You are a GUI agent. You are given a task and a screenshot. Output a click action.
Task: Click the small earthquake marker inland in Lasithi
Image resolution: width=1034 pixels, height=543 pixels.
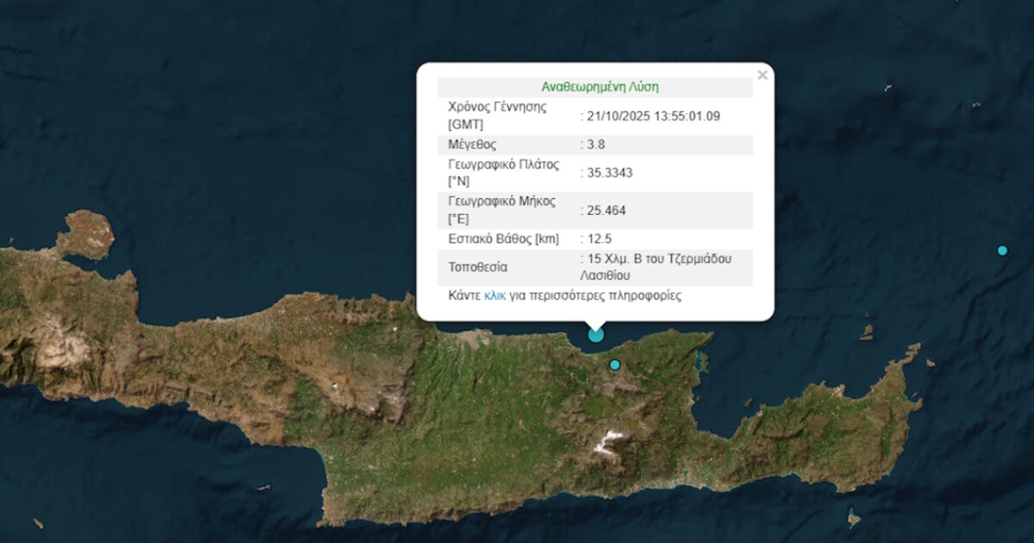(x=614, y=365)
